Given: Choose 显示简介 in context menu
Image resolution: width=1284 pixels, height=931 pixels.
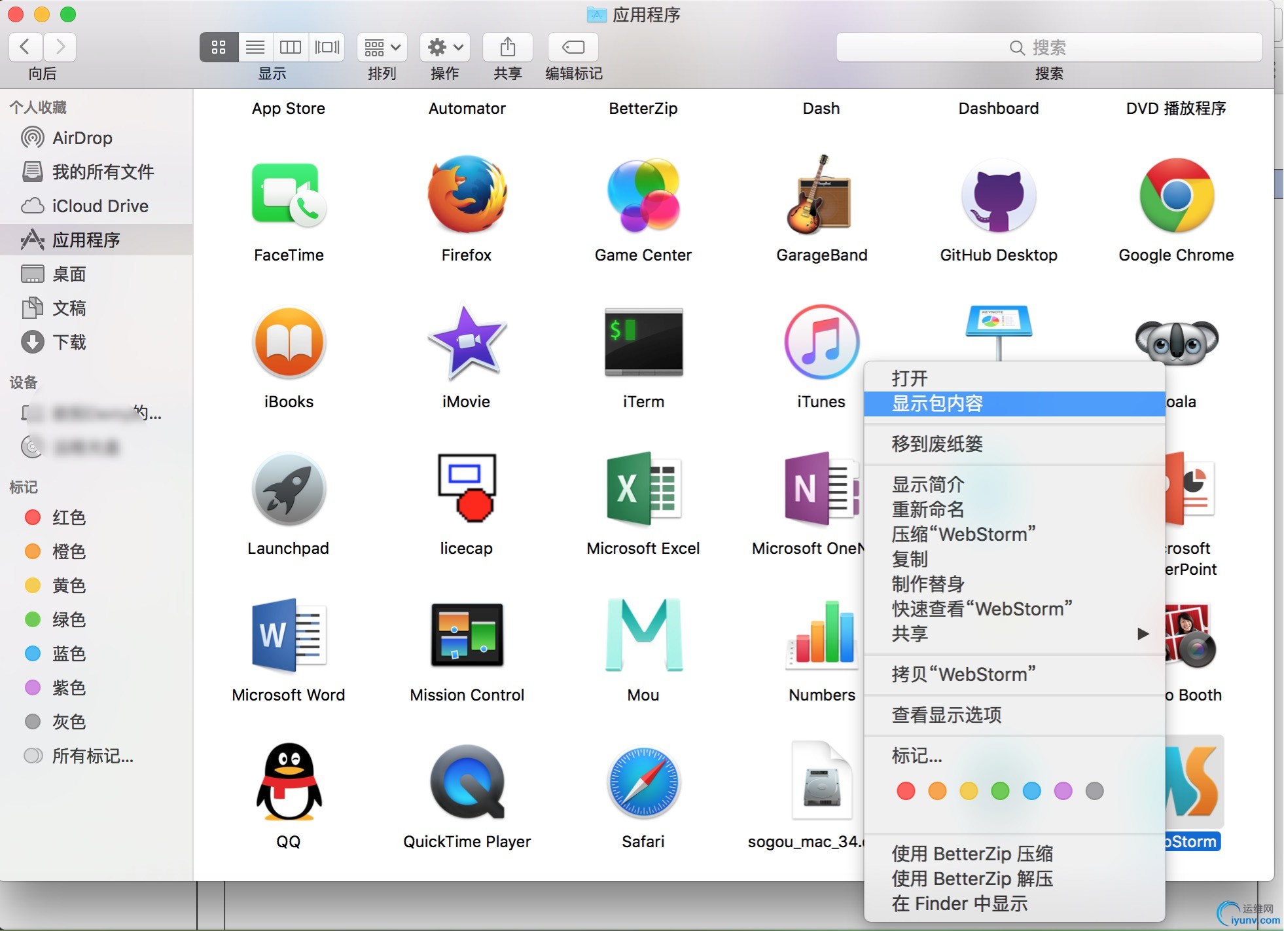Looking at the screenshot, I should point(1014,484).
